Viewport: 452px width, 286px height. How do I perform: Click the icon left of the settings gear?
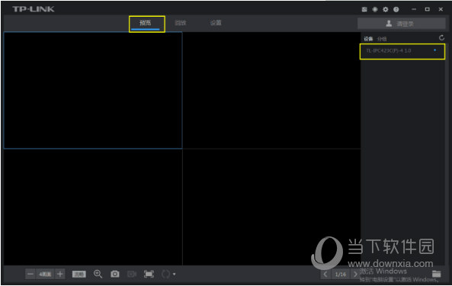coord(375,9)
